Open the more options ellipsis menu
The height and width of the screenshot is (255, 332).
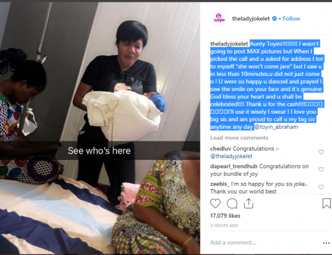click(326, 243)
